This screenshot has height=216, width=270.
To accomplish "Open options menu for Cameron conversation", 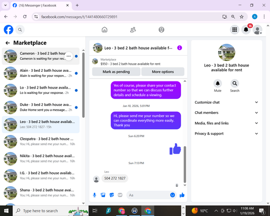I will [69, 56].
